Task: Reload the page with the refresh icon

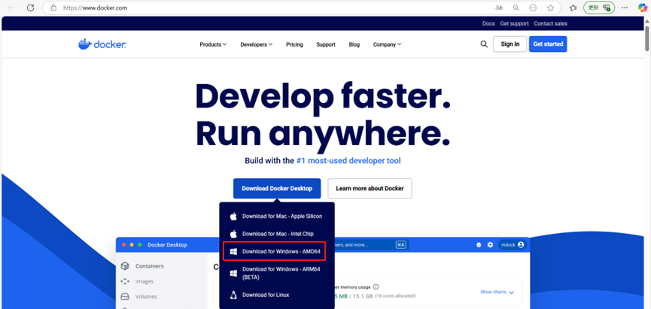Action: click(x=30, y=8)
